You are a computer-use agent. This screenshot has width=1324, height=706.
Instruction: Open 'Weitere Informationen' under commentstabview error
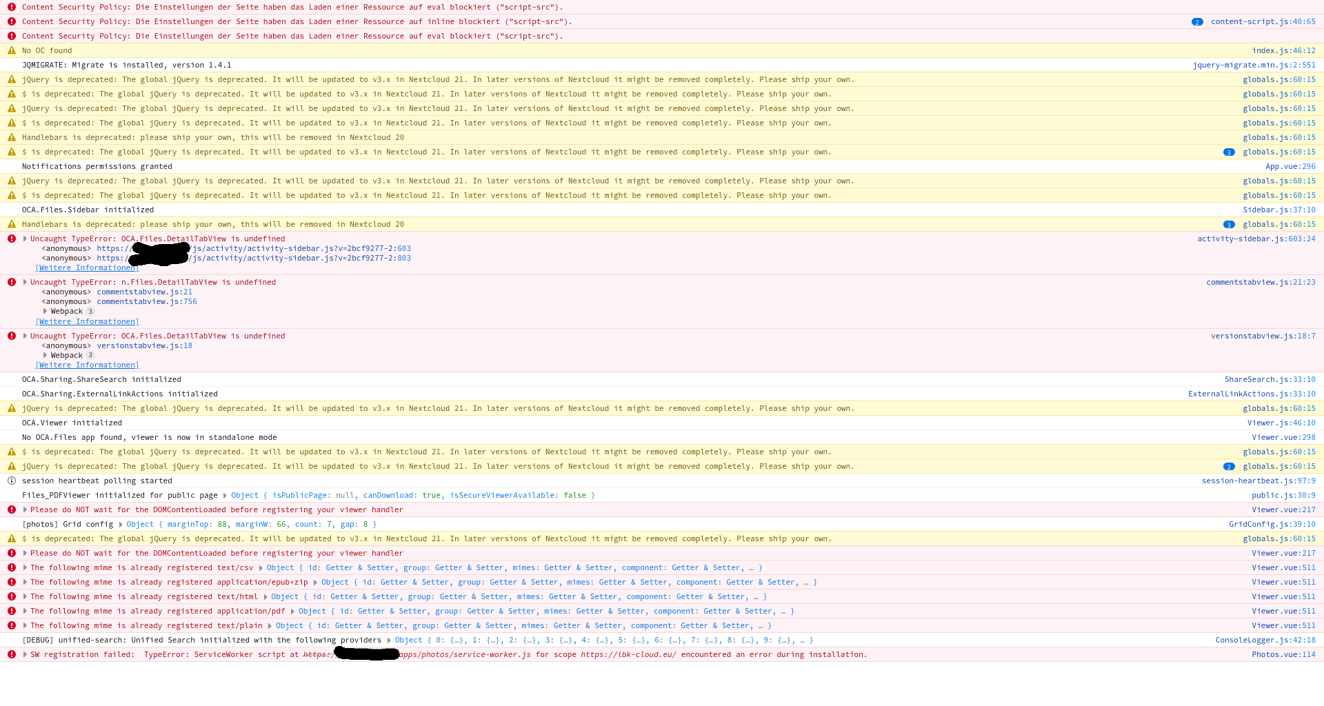pos(87,321)
